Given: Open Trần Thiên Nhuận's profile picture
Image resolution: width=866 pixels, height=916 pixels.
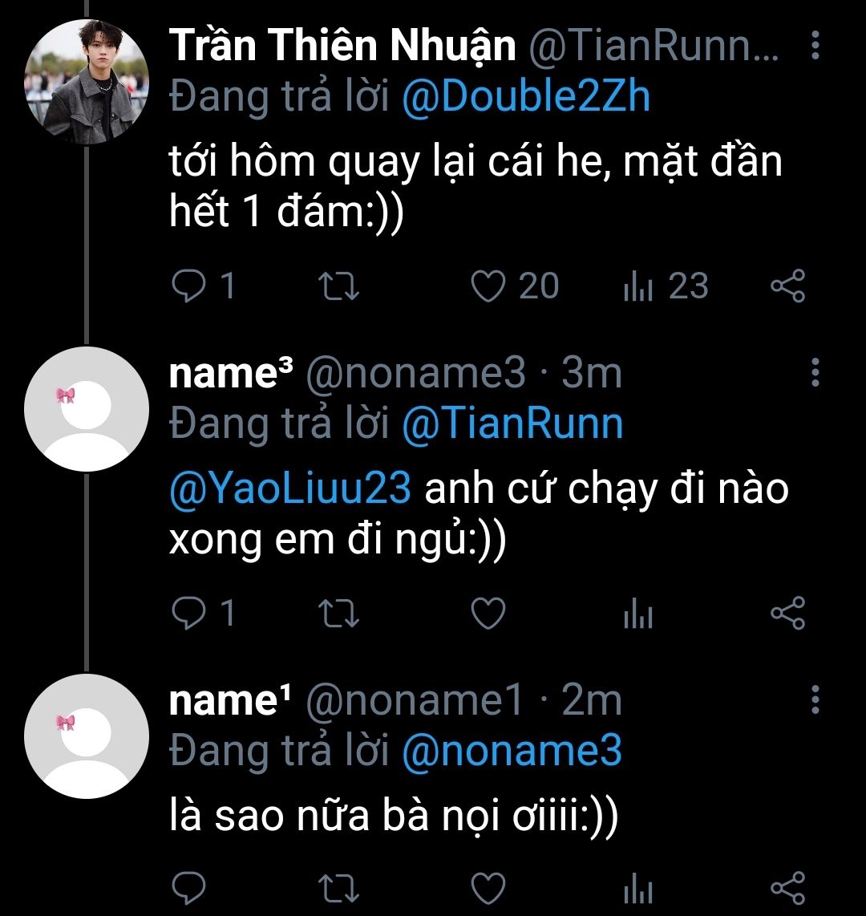Looking at the screenshot, I should 87,83.
